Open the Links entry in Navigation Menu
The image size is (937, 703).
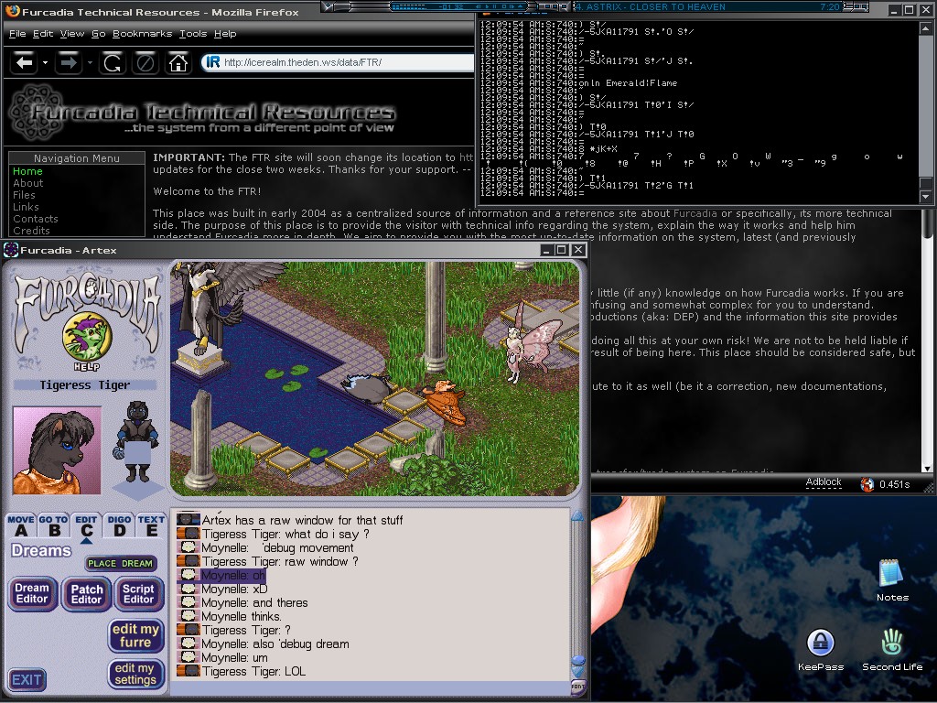26,207
